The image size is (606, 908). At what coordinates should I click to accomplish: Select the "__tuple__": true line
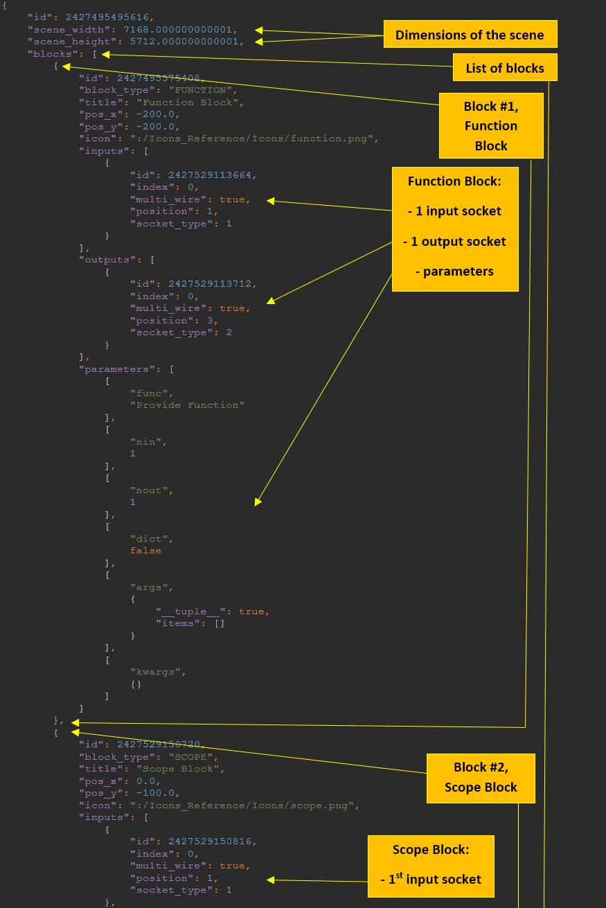pos(213,612)
